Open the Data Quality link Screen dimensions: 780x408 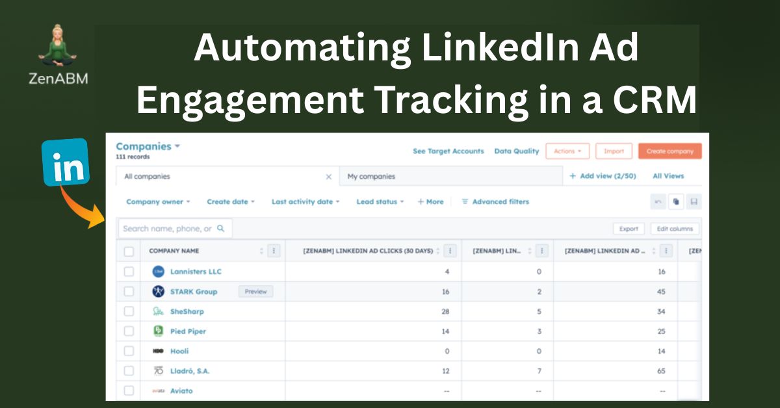[517, 151]
